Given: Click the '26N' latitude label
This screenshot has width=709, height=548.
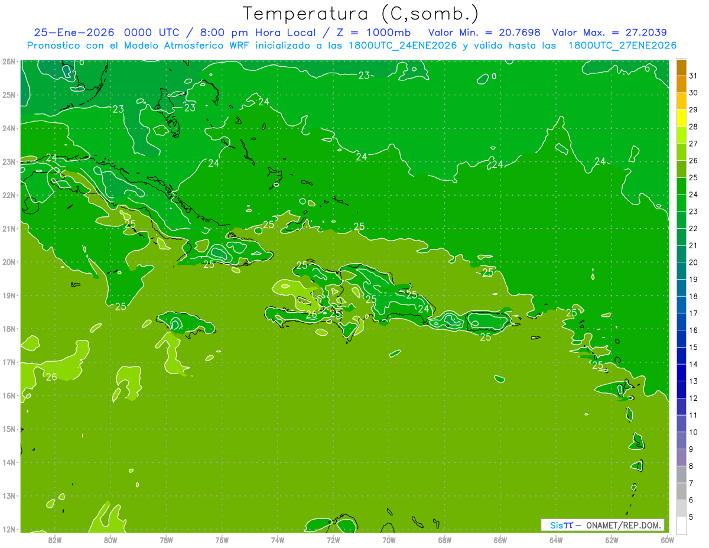Looking at the screenshot, I should (x=8, y=61).
